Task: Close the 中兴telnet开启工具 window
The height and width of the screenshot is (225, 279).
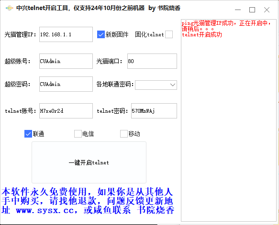Action: tap(267, 10)
